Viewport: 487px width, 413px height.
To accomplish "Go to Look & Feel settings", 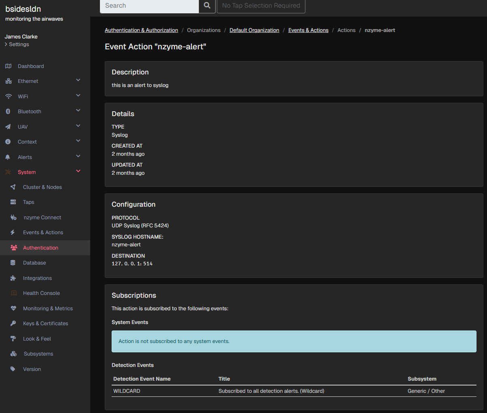I will click(x=37, y=339).
